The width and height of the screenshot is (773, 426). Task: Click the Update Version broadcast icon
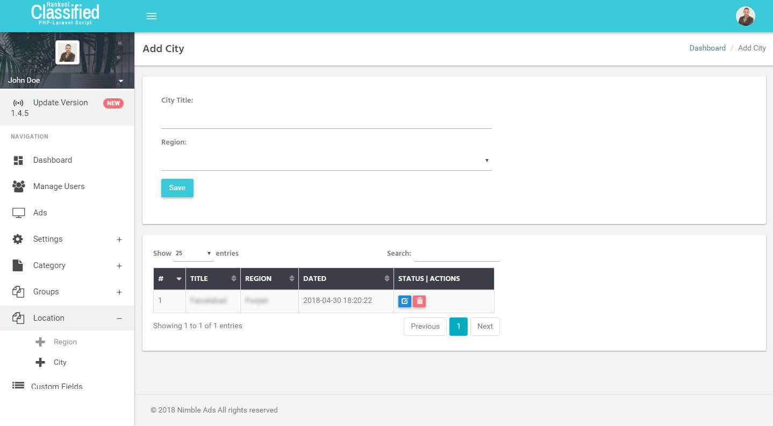click(x=18, y=103)
